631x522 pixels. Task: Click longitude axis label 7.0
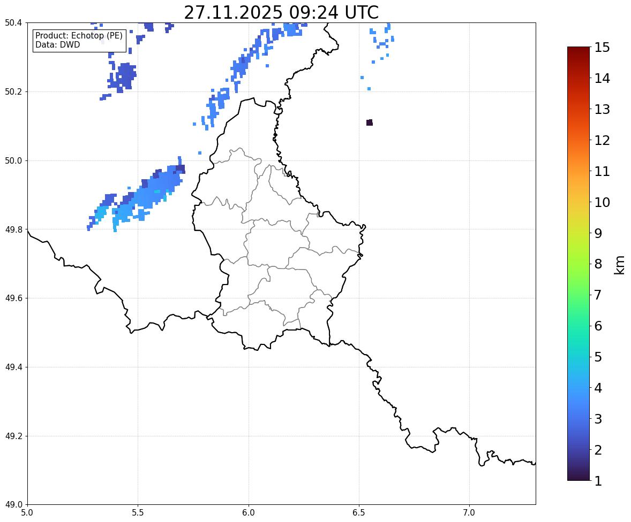click(x=469, y=513)
